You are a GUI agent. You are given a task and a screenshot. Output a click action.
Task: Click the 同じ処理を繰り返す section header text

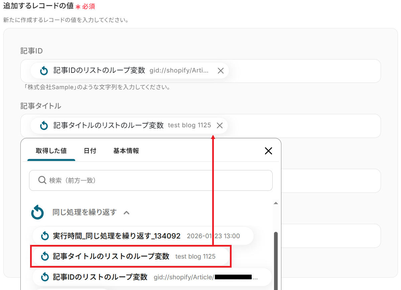pos(84,212)
